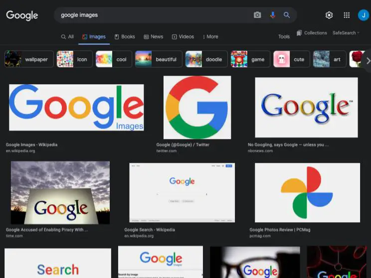
Task: Click the twitter.com source text
Action: (x=167, y=151)
